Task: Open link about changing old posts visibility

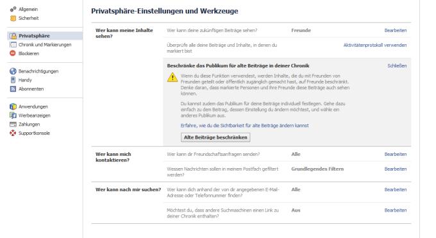Action: [x=245, y=126]
